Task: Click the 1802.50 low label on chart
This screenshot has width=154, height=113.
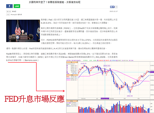Action: pos(130,96)
